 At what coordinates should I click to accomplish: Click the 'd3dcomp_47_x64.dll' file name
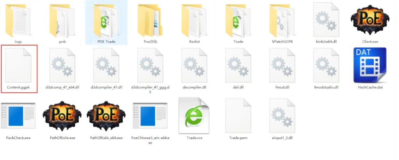62,87
